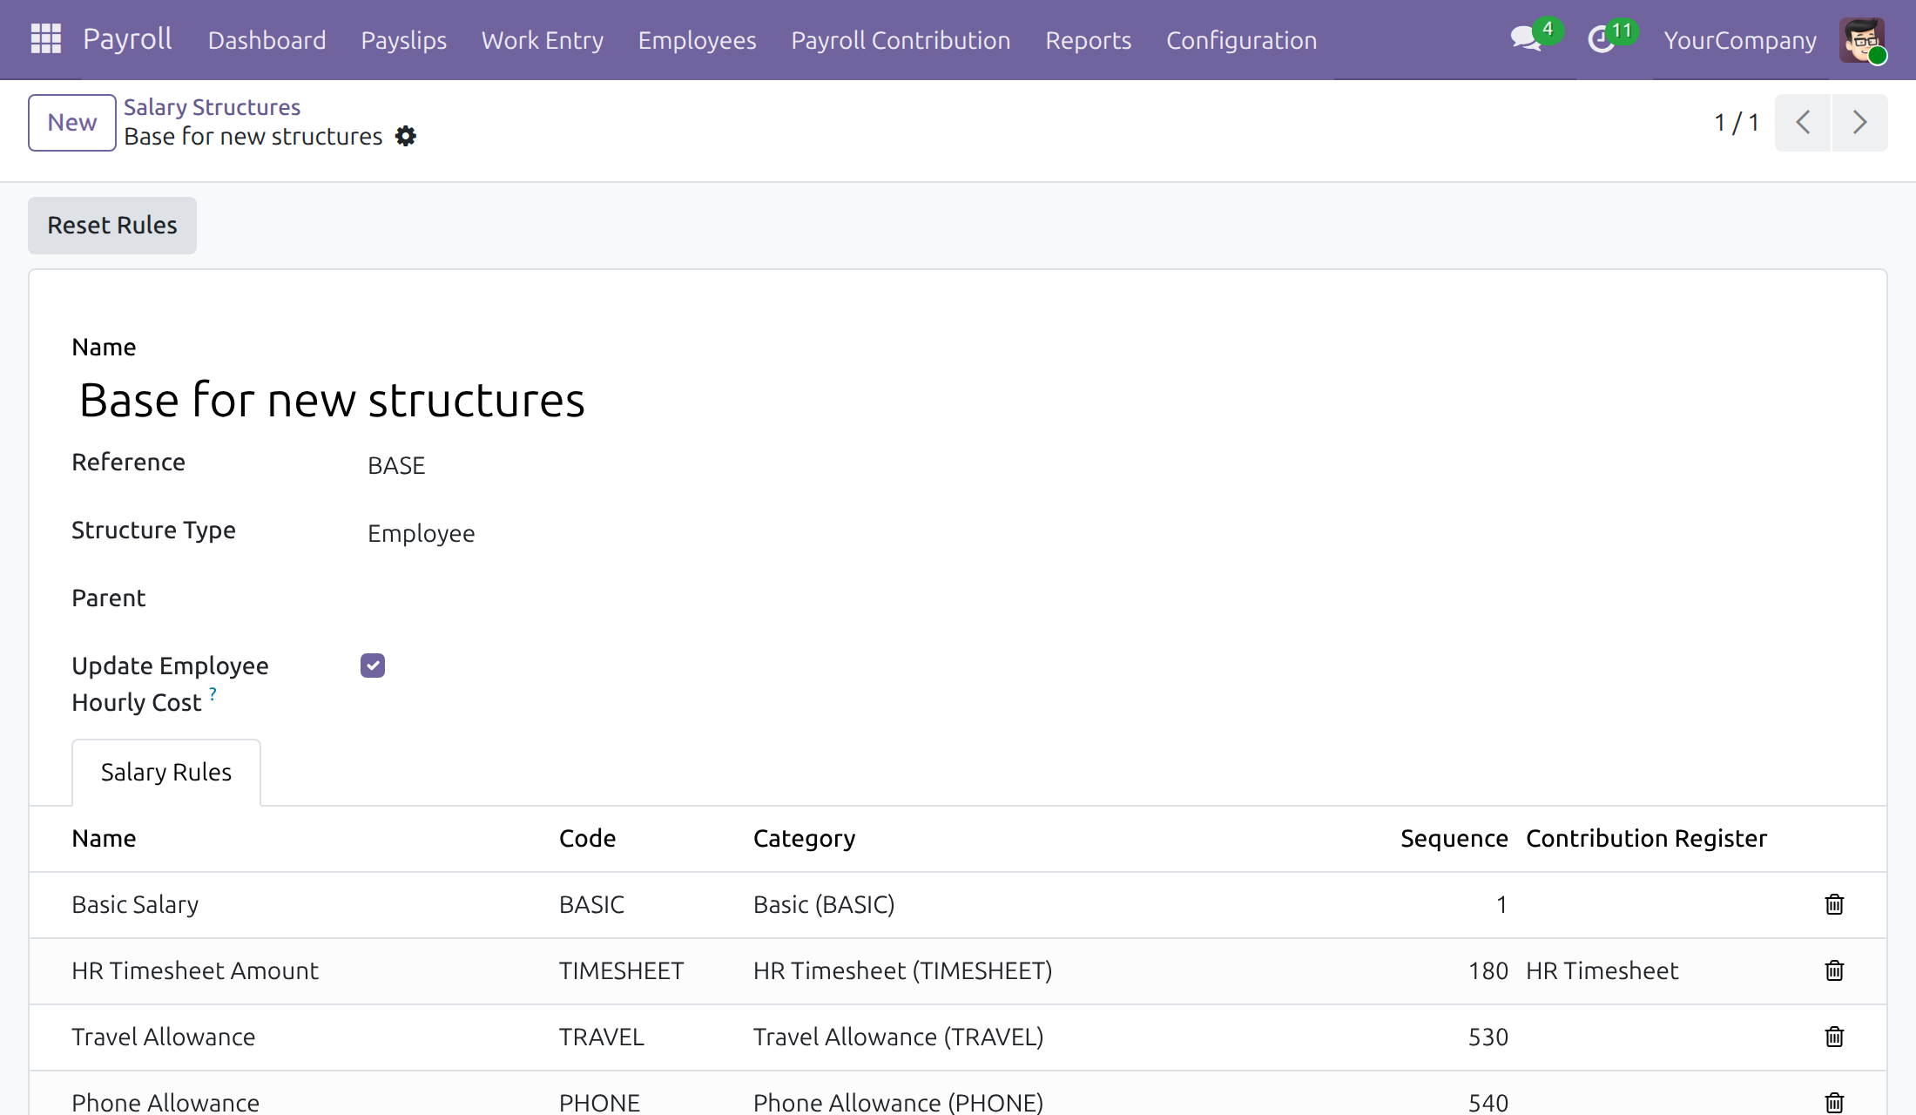This screenshot has height=1115, width=1916.
Task: Open the Phone Allowance rule name
Action: click(165, 1102)
